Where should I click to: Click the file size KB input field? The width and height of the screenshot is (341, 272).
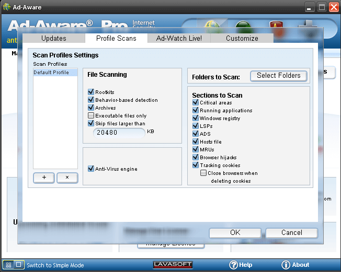pyautogui.click(x=119, y=133)
